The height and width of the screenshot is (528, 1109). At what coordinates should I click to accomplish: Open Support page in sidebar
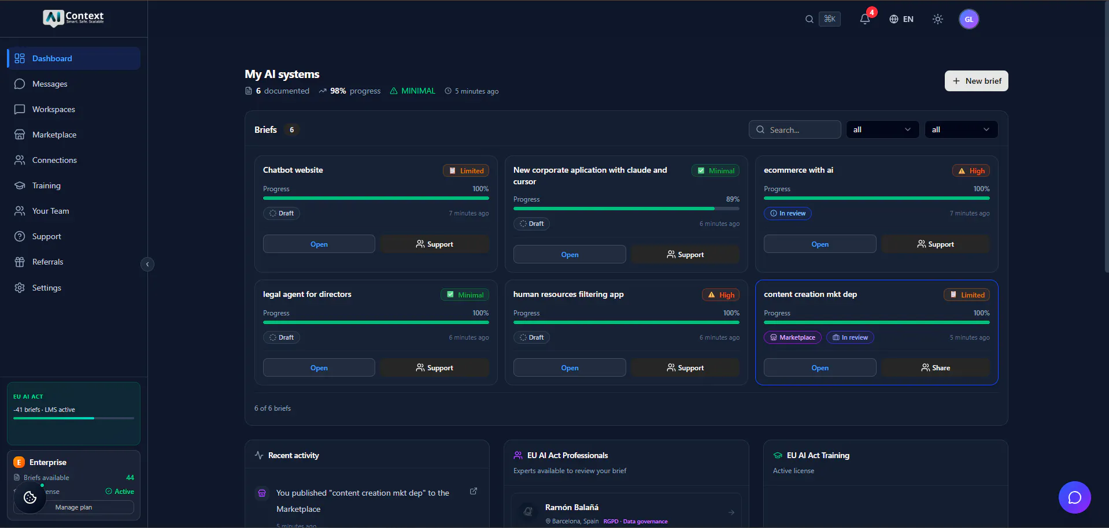coord(74,236)
